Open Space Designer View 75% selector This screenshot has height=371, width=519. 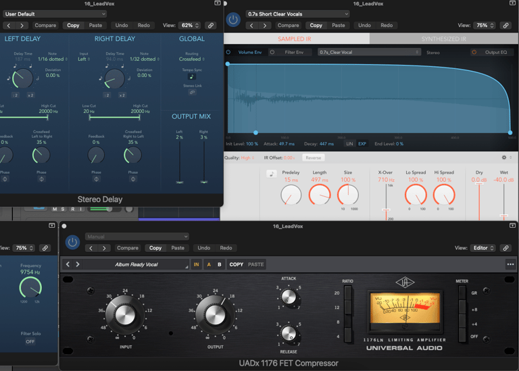coord(485,26)
